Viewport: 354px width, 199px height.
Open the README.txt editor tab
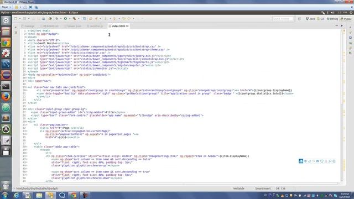(x=49, y=26)
